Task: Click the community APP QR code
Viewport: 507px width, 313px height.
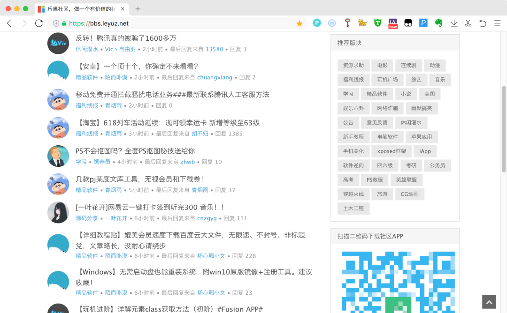Action: click(398, 281)
